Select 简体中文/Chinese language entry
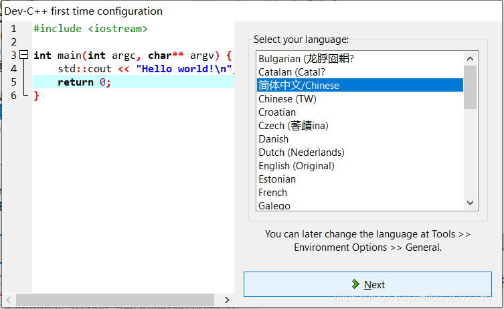This screenshot has height=309, width=504. pyautogui.click(x=359, y=86)
